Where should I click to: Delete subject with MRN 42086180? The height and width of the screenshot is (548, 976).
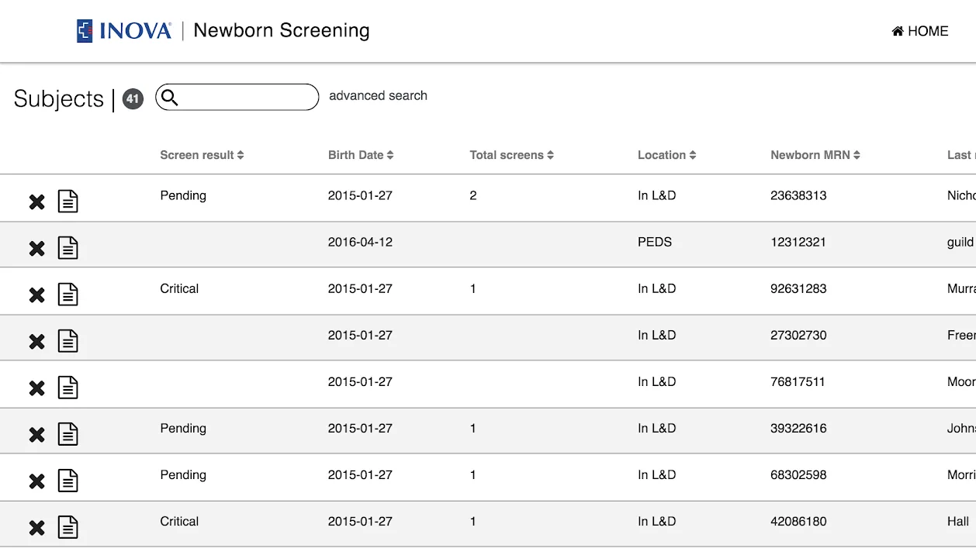point(36,528)
